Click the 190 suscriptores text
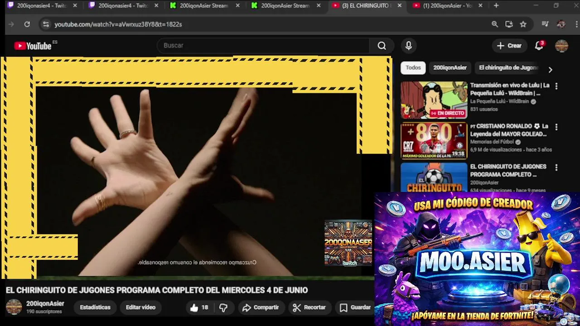The width and height of the screenshot is (580, 326). pyautogui.click(x=44, y=312)
